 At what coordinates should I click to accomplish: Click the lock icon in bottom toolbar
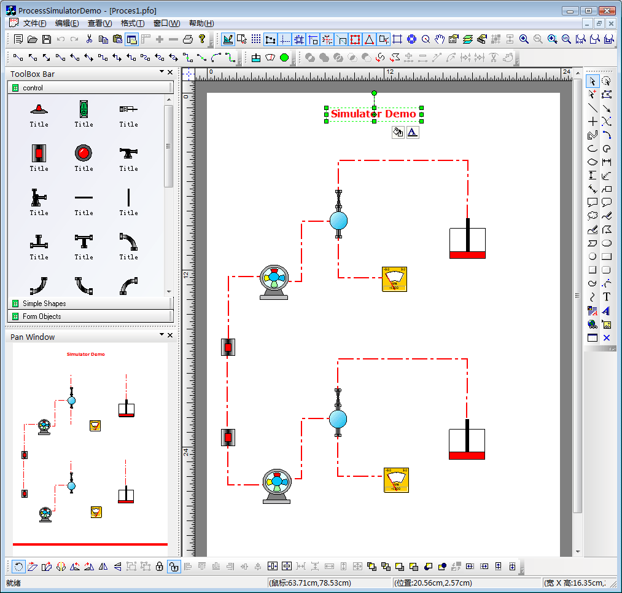coord(160,567)
